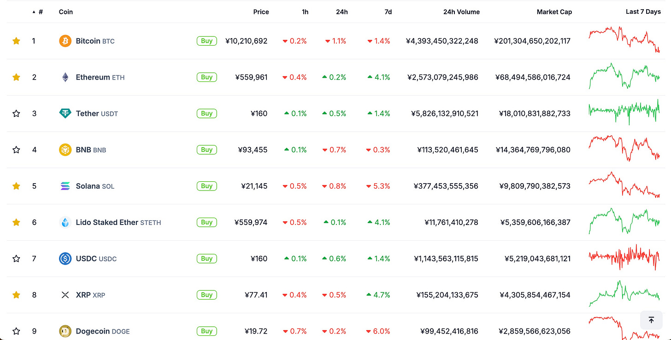Viewport: 671px width, 340px height.
Task: Click Buy button for BNB
Action: 207,150
